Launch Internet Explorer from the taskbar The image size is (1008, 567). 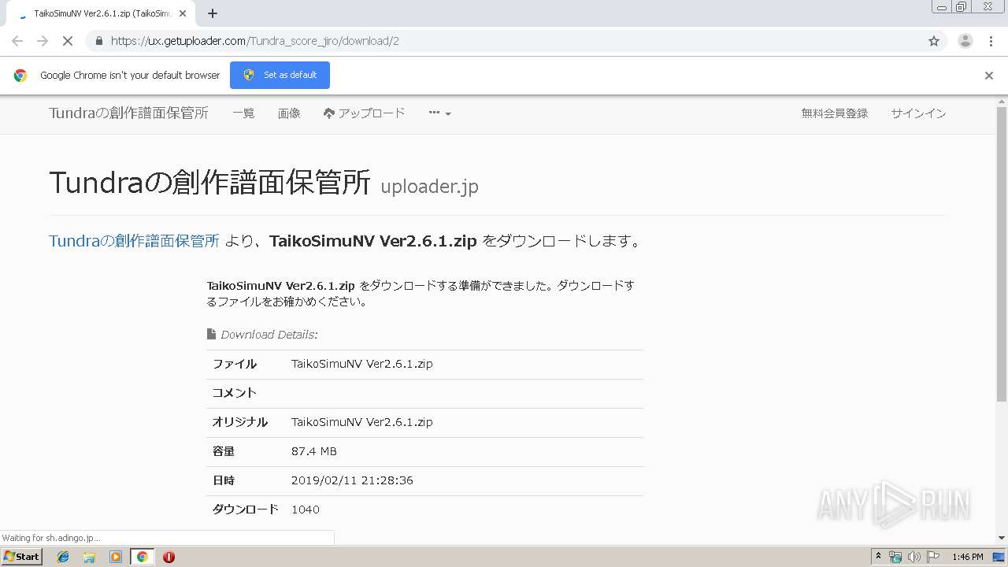63,557
